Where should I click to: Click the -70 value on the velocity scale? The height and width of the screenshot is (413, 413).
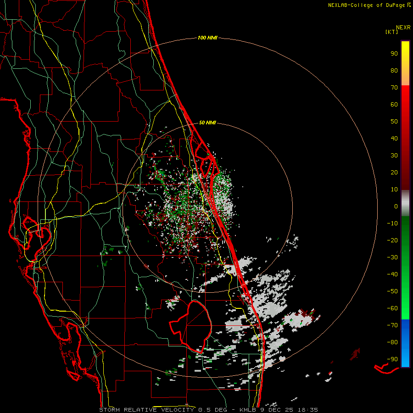point(392,325)
